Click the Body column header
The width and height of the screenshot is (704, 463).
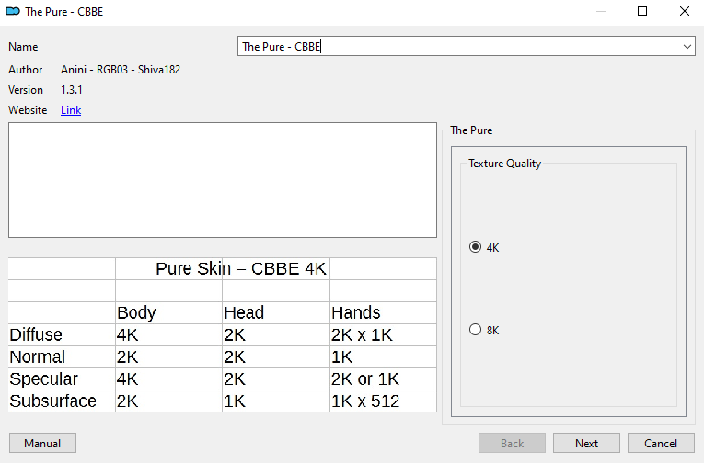pos(136,312)
